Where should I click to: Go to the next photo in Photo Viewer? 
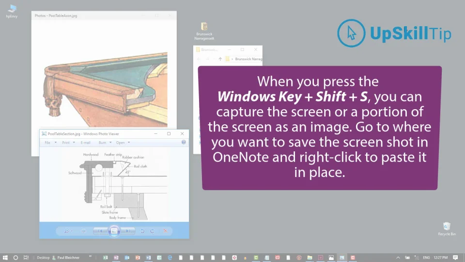point(128,231)
